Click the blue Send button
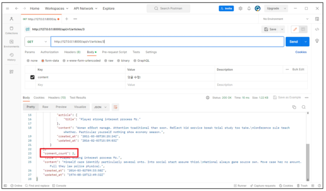 click(294, 42)
